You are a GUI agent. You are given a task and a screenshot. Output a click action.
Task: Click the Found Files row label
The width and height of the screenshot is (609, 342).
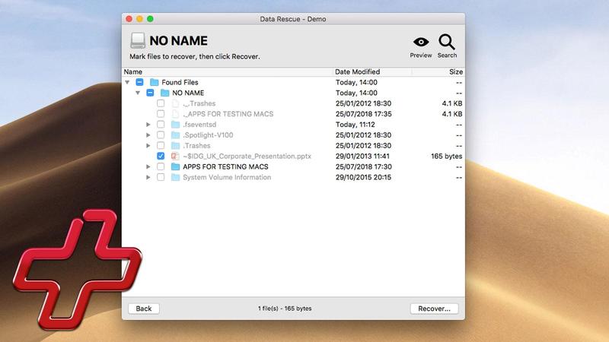180,82
